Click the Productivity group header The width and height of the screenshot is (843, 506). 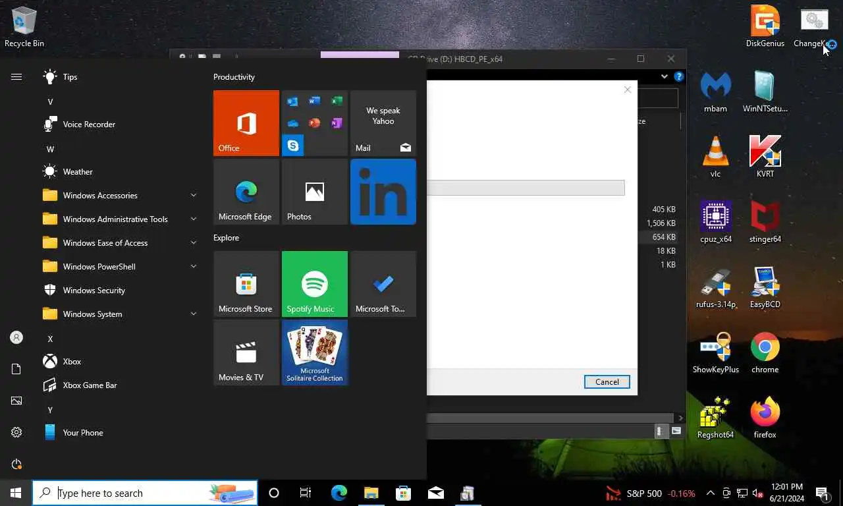tap(234, 77)
